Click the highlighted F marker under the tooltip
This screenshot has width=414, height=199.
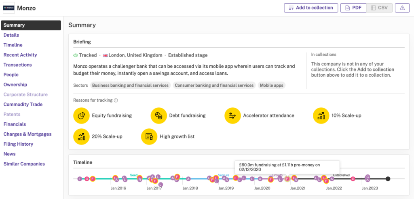coord(287,179)
